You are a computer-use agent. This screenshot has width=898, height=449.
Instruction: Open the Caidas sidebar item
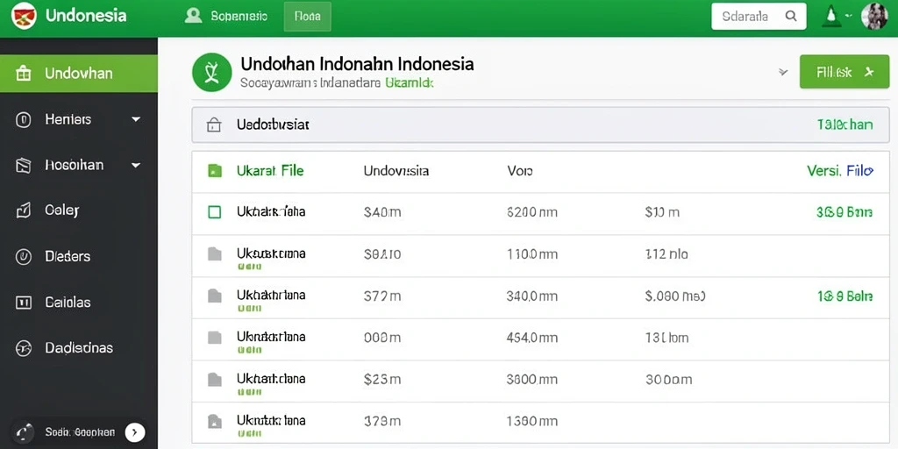[78, 303]
